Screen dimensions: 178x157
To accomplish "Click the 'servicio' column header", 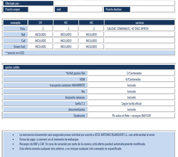I will [x=139, y=23].
